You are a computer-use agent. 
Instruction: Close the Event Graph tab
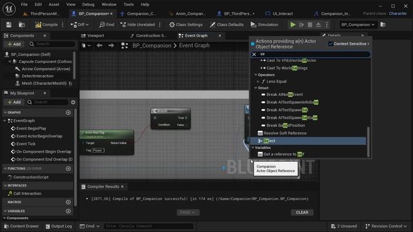coord(219,35)
